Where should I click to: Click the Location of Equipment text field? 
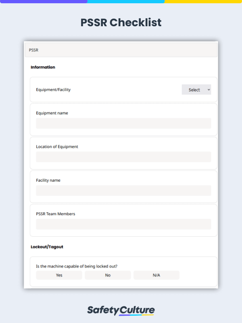coord(123,157)
